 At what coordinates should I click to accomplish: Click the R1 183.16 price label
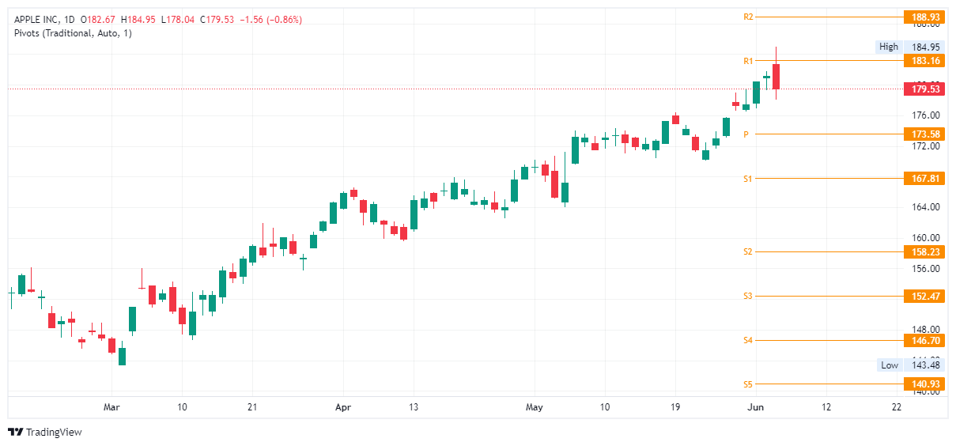coord(924,61)
